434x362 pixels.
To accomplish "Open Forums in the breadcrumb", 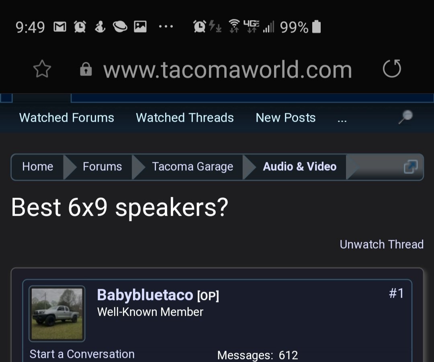I will [102, 167].
